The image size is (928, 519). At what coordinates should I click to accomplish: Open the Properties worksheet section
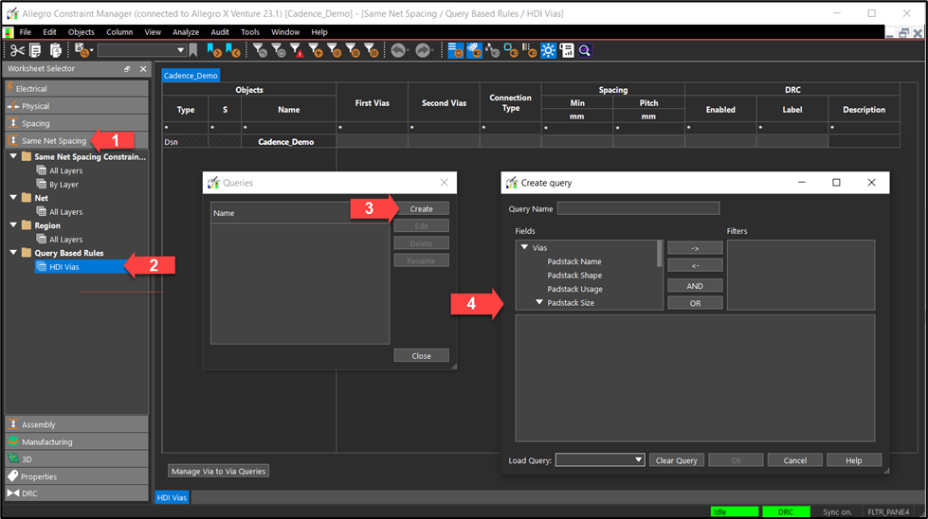tap(77, 475)
